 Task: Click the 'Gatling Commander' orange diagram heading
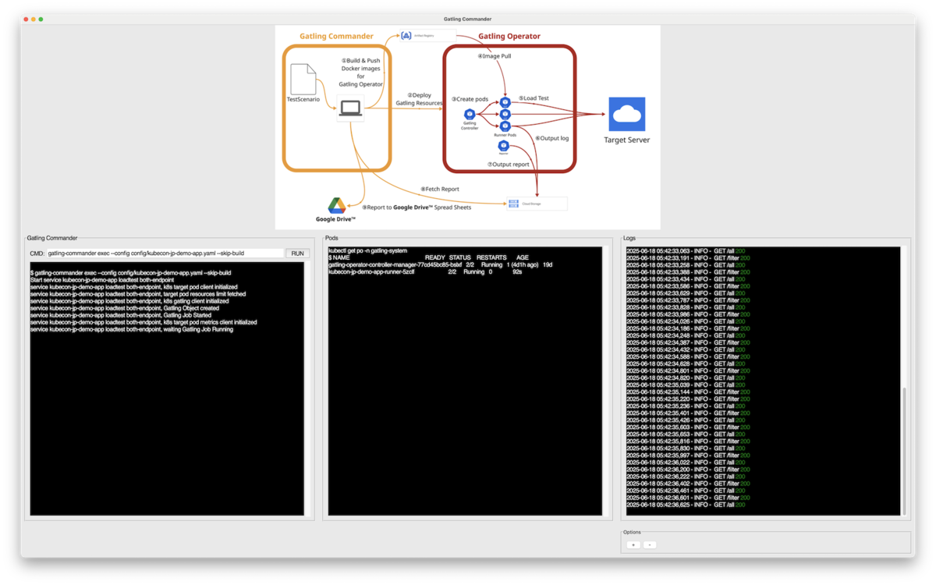point(336,36)
